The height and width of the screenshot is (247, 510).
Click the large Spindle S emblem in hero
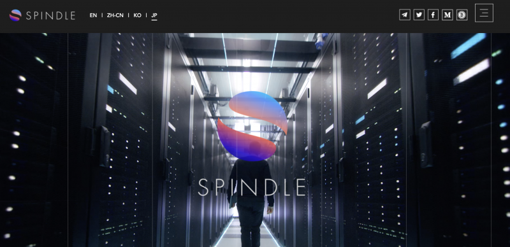coord(252,126)
